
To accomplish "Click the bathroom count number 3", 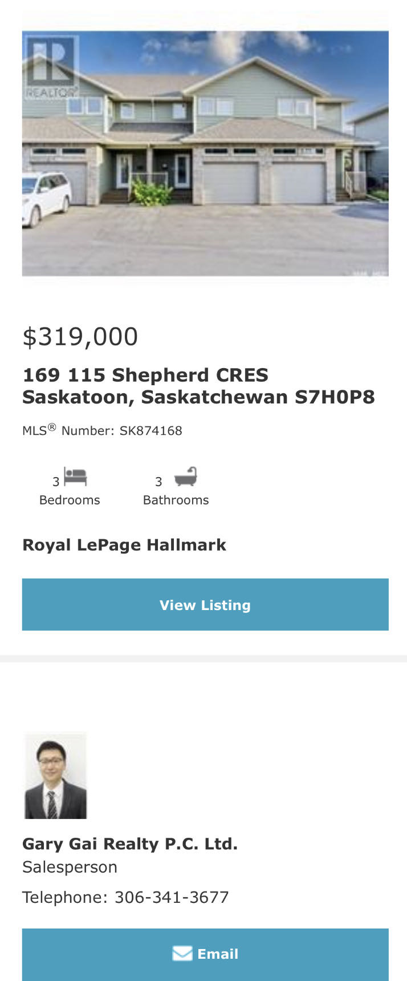I will [x=158, y=482].
